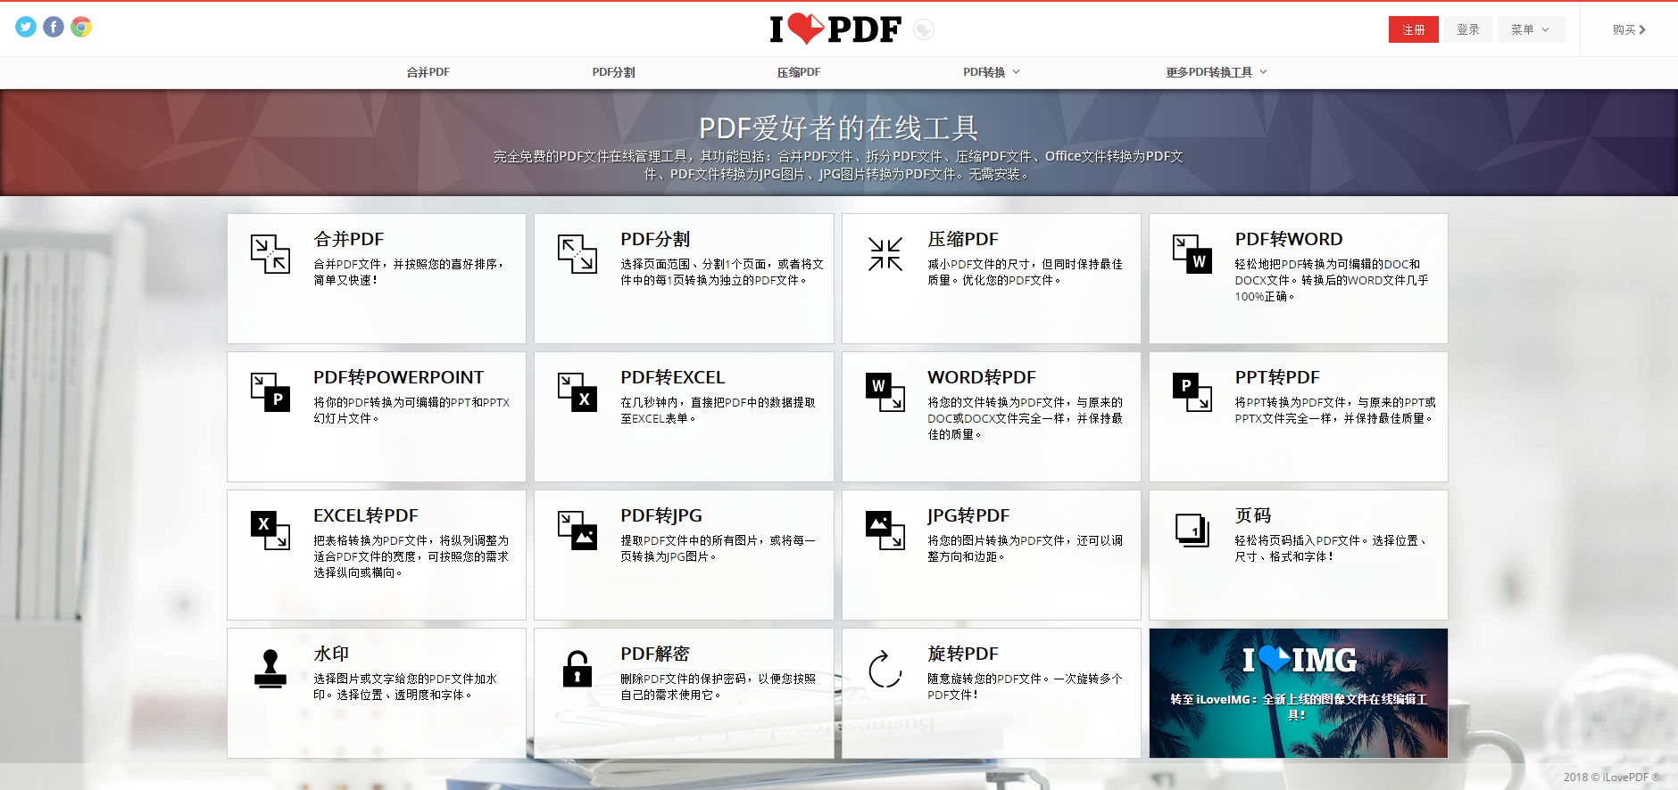Click the PDF解密 unlock padlock icon
1678x790 pixels.
click(577, 669)
